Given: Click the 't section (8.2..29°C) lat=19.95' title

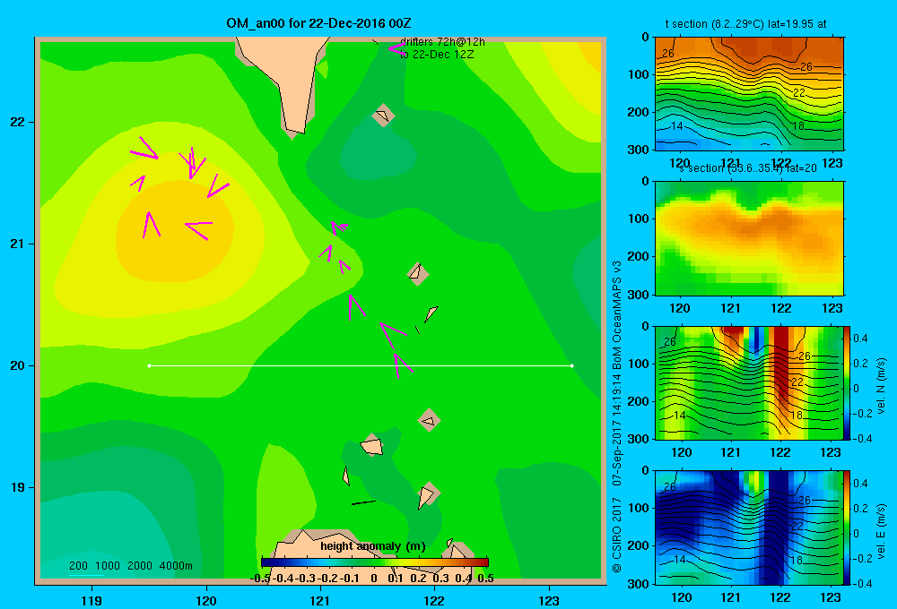Looking at the screenshot, I should pyautogui.click(x=745, y=24).
